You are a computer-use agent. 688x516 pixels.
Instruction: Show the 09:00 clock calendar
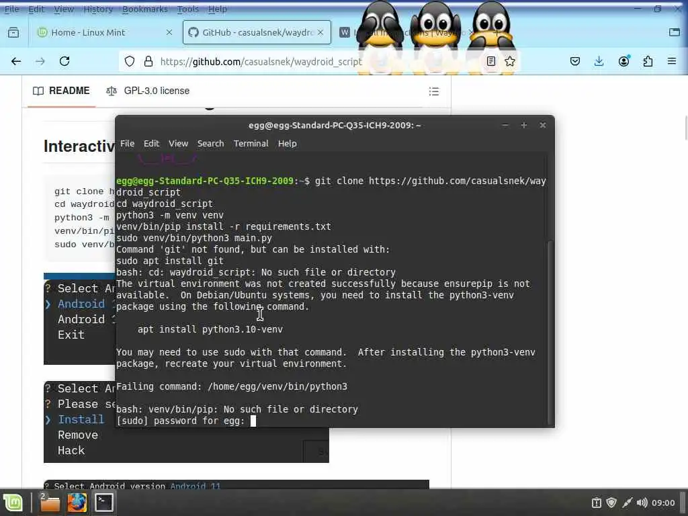click(x=663, y=503)
